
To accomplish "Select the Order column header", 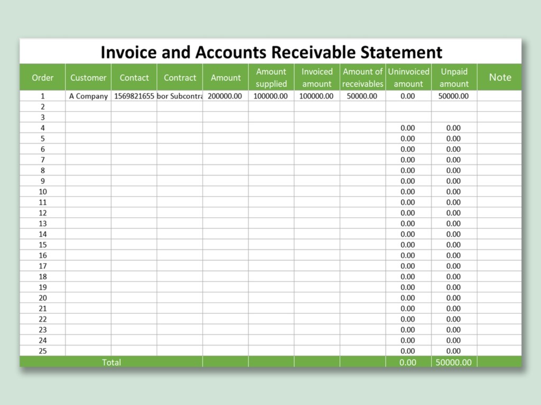I will pos(42,78).
